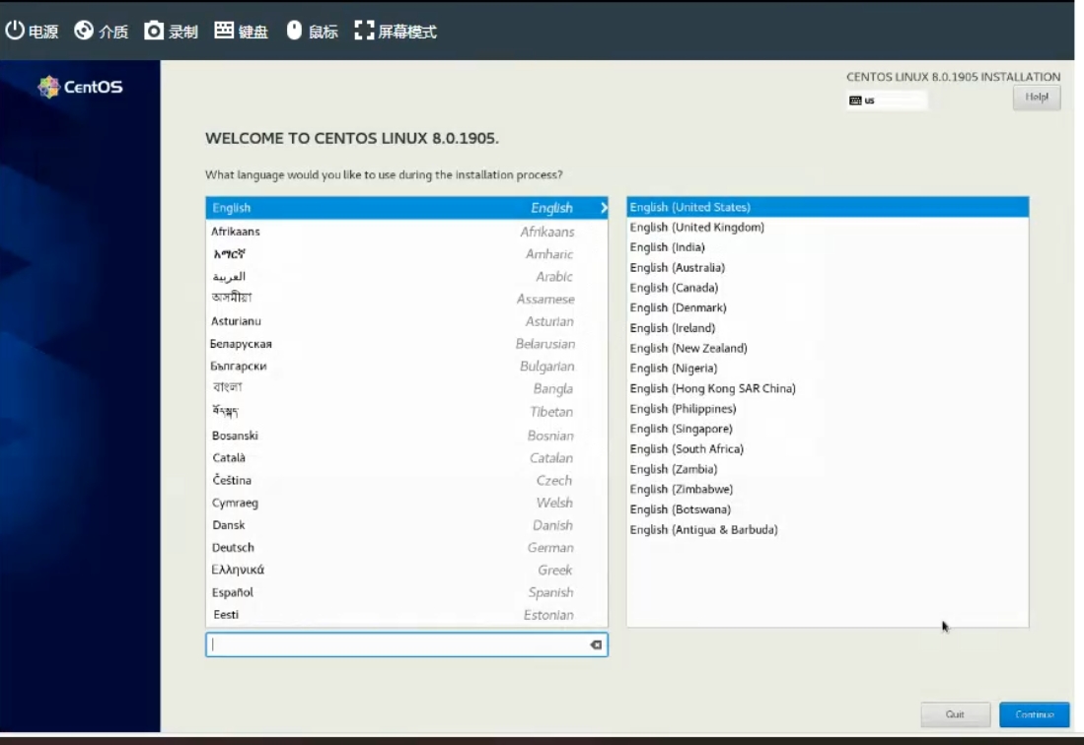Choose English (New Zealand) locale
Image resolution: width=1084 pixels, height=745 pixels.
click(828, 348)
